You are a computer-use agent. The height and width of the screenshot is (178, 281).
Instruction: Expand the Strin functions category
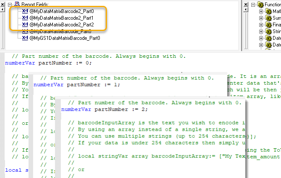tap(261, 31)
